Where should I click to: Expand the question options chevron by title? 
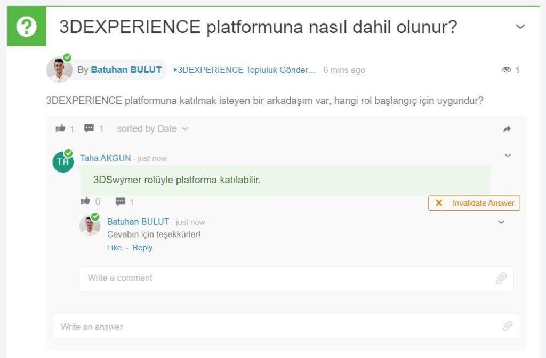click(x=520, y=27)
